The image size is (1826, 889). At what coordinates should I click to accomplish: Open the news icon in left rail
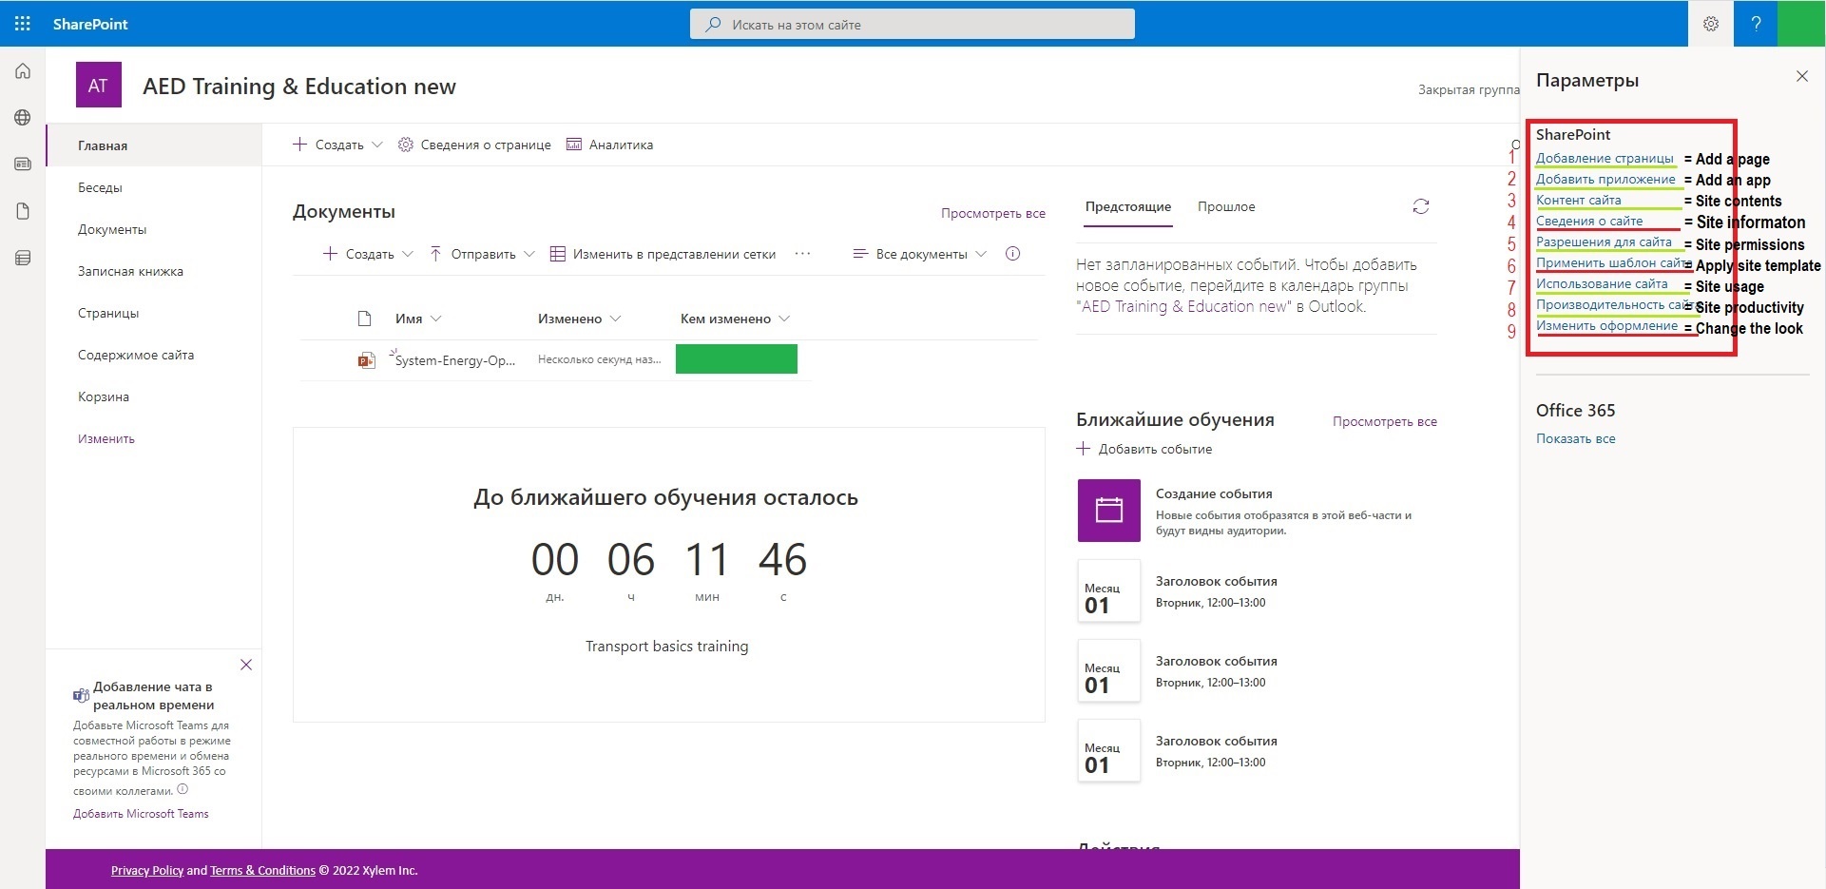[23, 164]
